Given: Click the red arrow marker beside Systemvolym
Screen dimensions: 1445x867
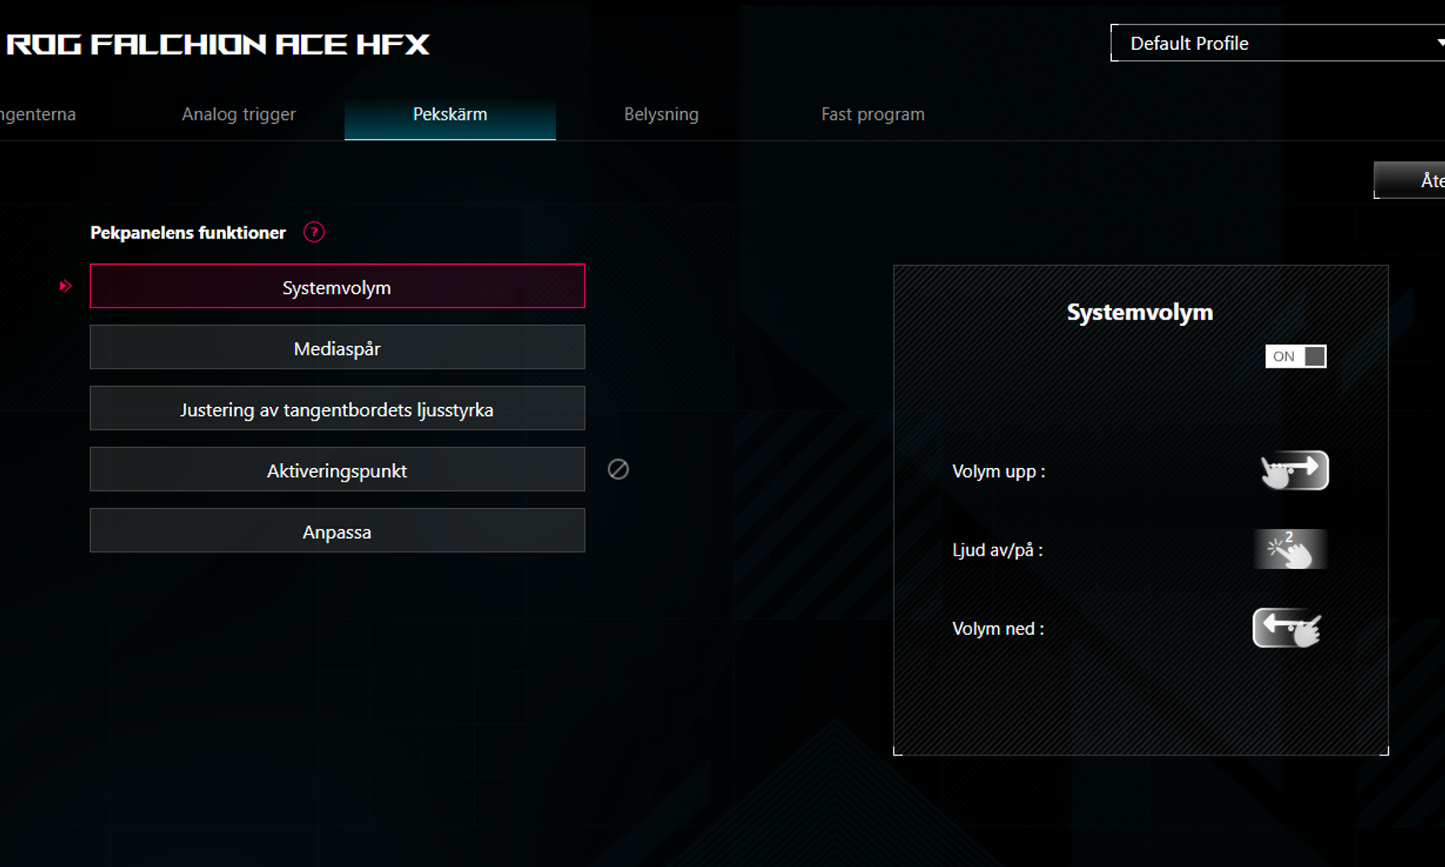Looking at the screenshot, I should coord(66,286).
